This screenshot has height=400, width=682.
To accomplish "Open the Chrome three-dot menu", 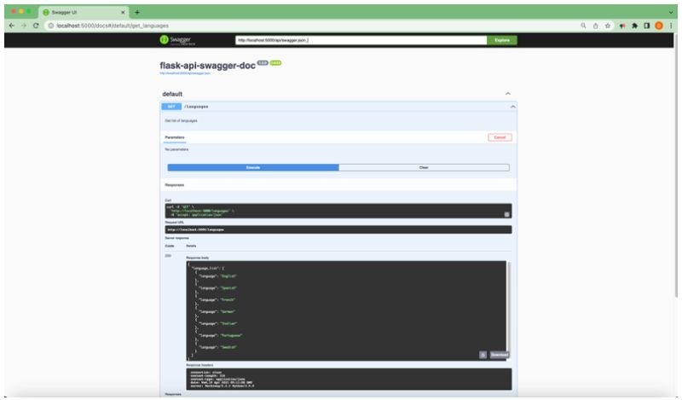I will point(671,26).
